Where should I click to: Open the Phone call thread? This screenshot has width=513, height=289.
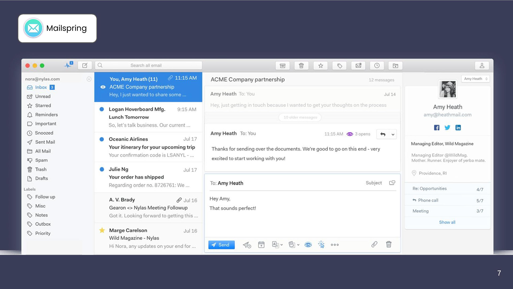448,200
